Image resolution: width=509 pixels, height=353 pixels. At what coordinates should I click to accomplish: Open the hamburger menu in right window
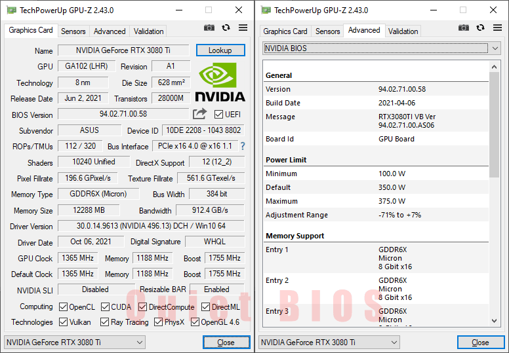click(497, 28)
